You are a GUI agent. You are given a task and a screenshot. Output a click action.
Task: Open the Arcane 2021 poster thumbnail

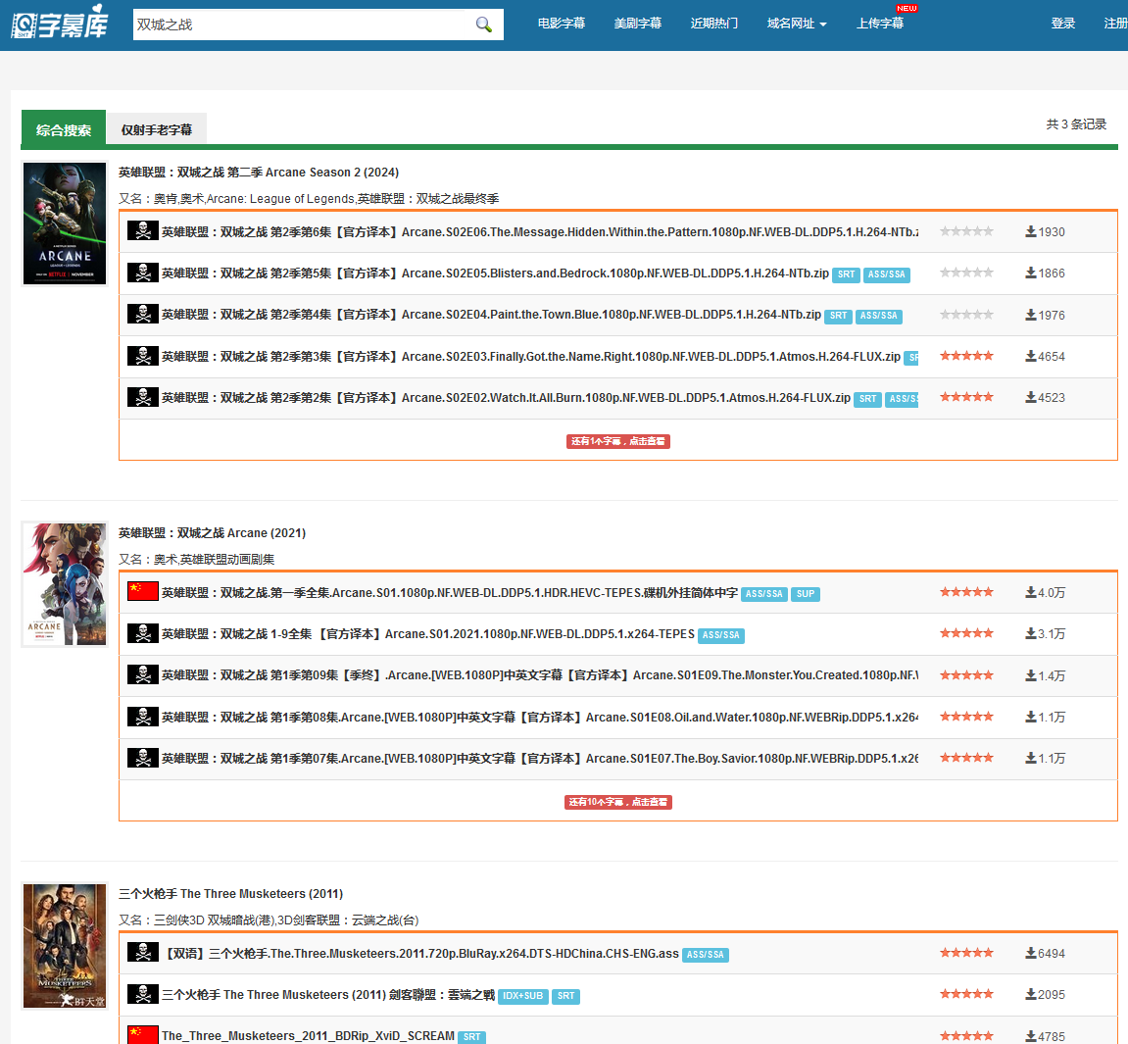tap(65, 584)
